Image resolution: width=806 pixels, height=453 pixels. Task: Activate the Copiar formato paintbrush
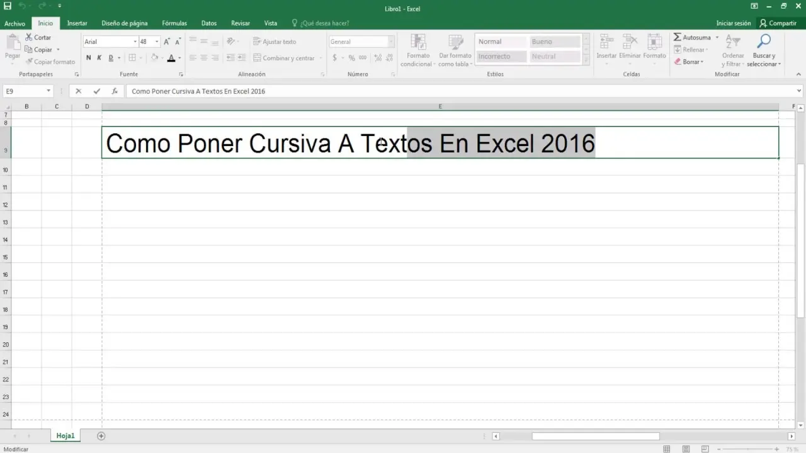tap(50, 62)
